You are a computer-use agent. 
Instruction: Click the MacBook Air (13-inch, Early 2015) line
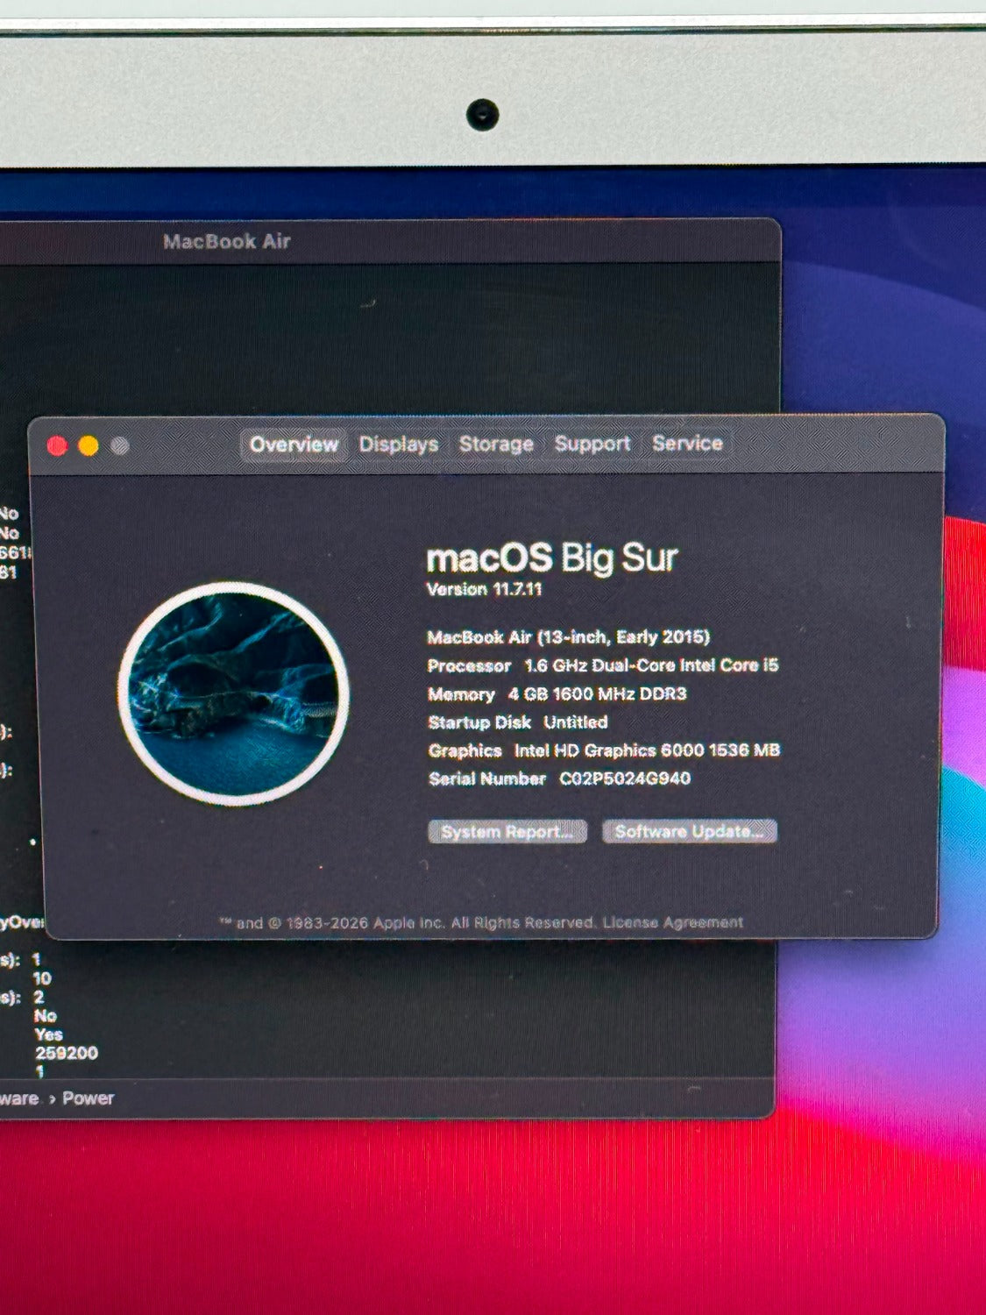(x=569, y=637)
